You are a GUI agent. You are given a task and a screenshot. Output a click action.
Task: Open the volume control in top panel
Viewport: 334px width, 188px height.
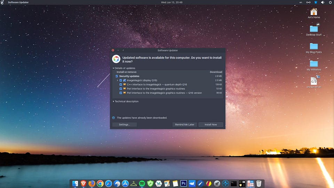pyautogui.click(x=323, y=2)
